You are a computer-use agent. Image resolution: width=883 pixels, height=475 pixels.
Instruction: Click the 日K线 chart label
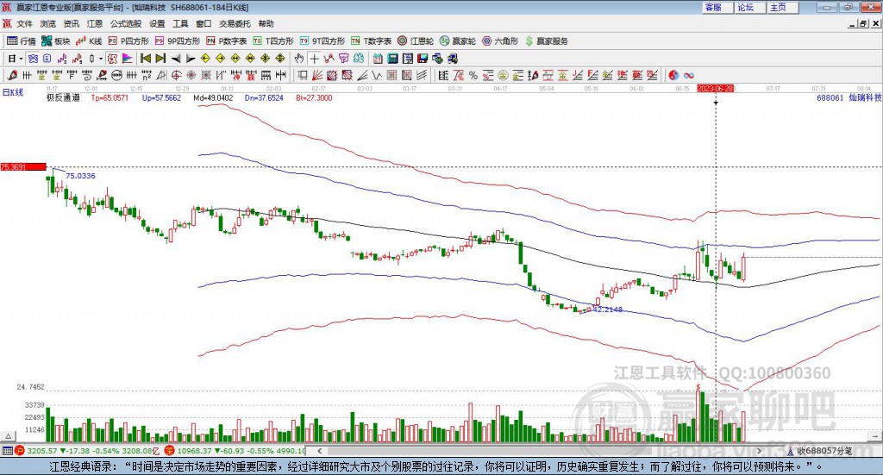[13, 92]
